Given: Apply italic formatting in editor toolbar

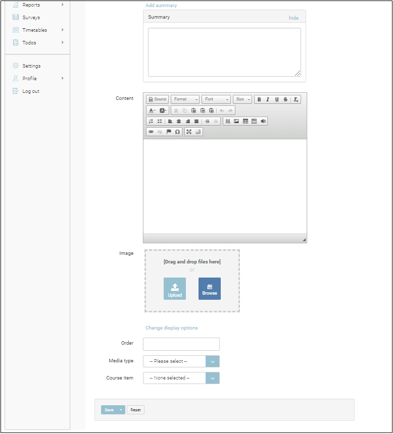Looking at the screenshot, I should click(268, 99).
